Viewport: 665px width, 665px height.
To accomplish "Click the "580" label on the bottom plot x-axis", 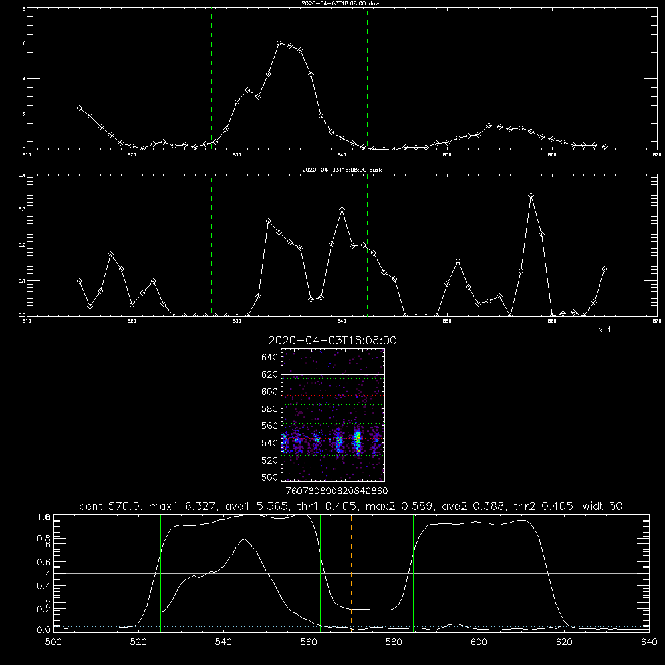I will pos(394,642).
